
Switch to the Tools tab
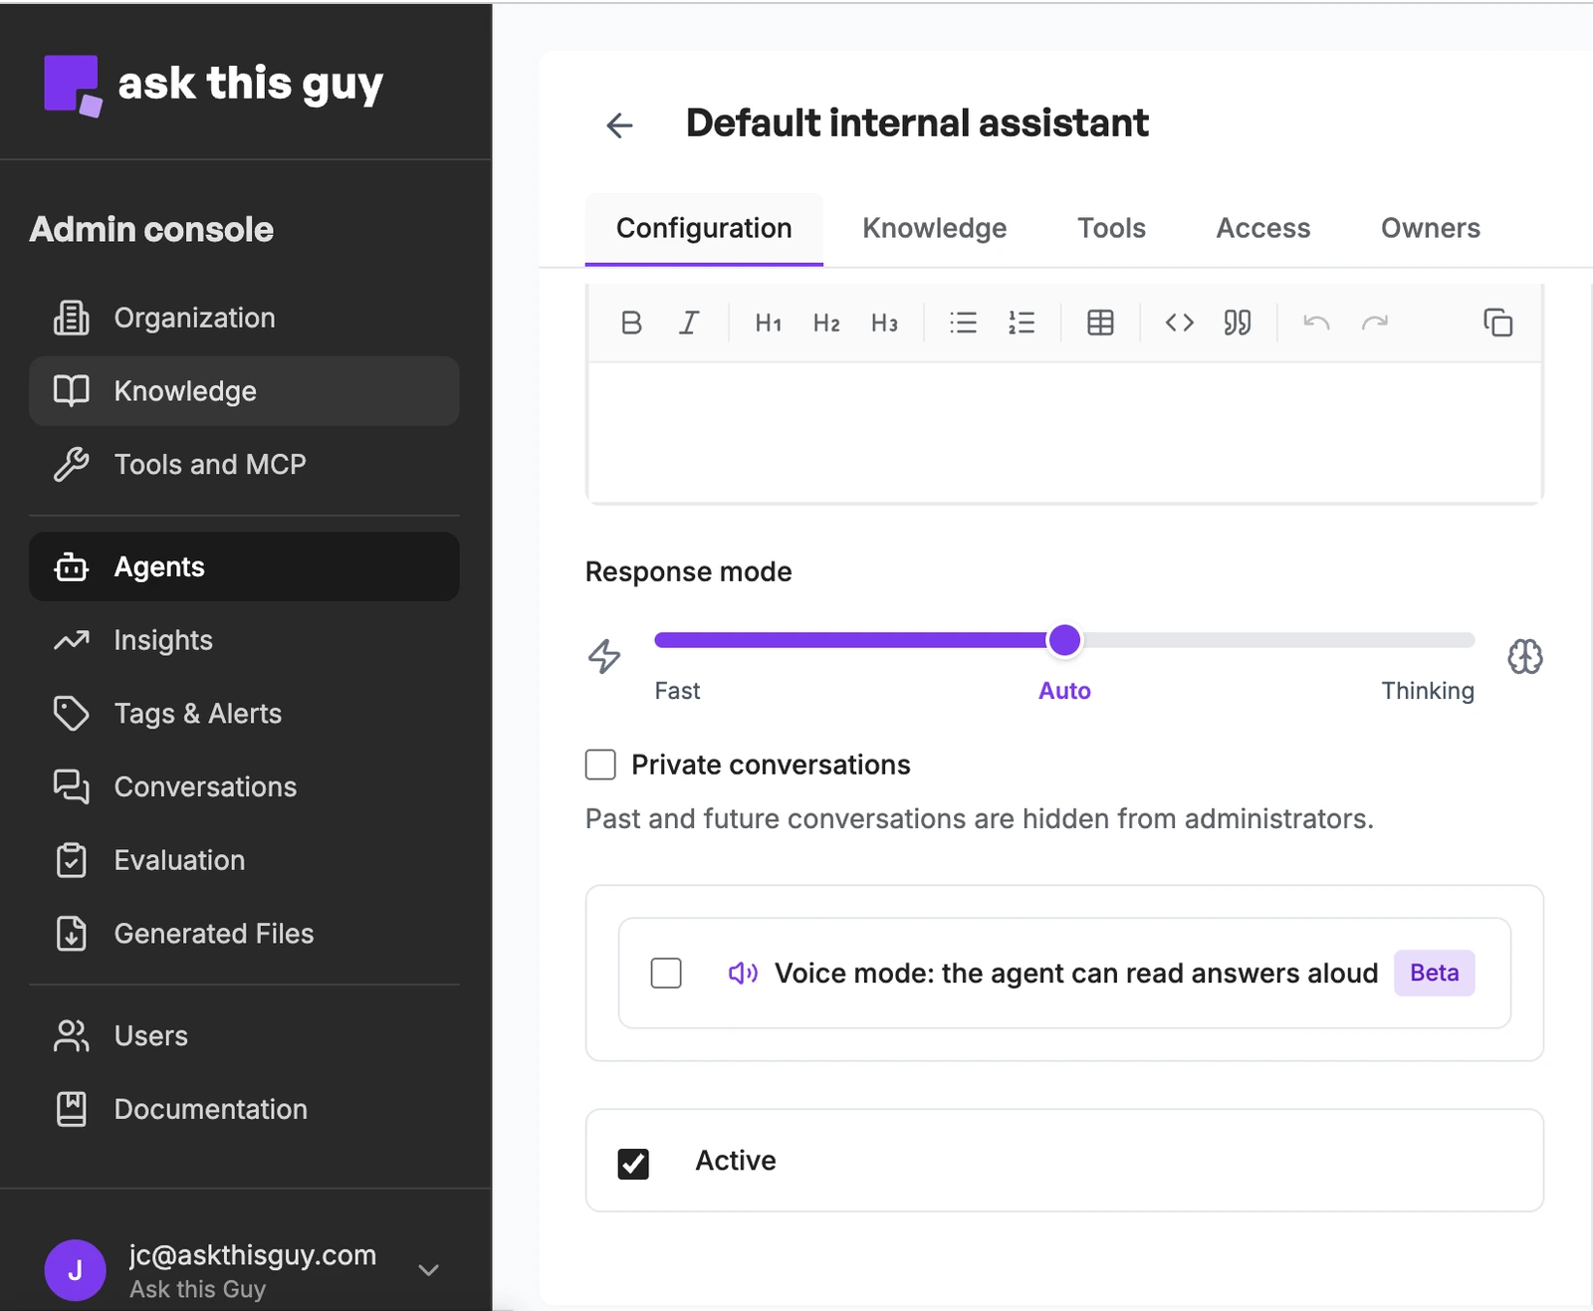pyautogui.click(x=1111, y=228)
